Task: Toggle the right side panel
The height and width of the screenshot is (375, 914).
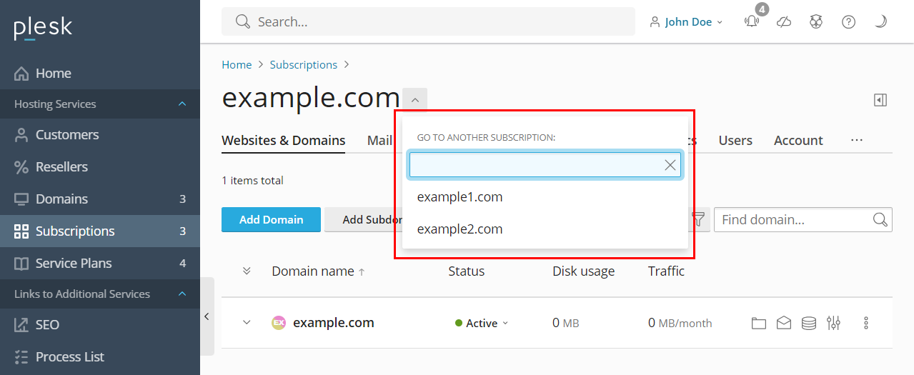Action: pyautogui.click(x=880, y=100)
